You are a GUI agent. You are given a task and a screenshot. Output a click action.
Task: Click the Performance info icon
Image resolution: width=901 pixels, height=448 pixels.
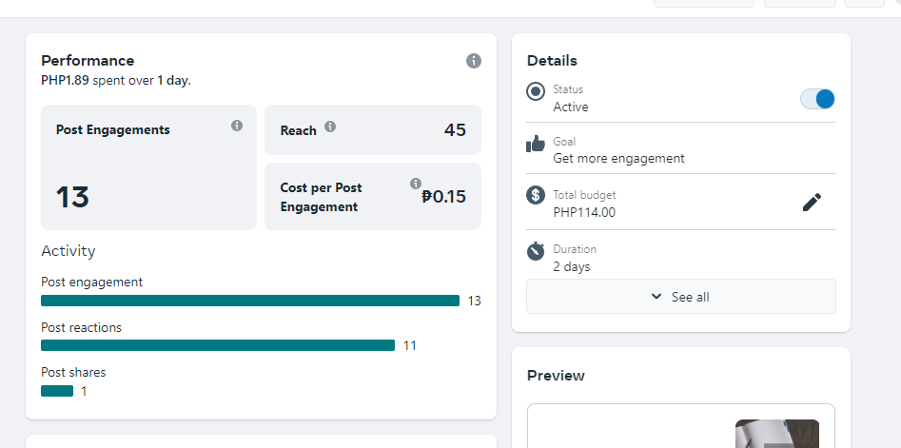(x=474, y=61)
